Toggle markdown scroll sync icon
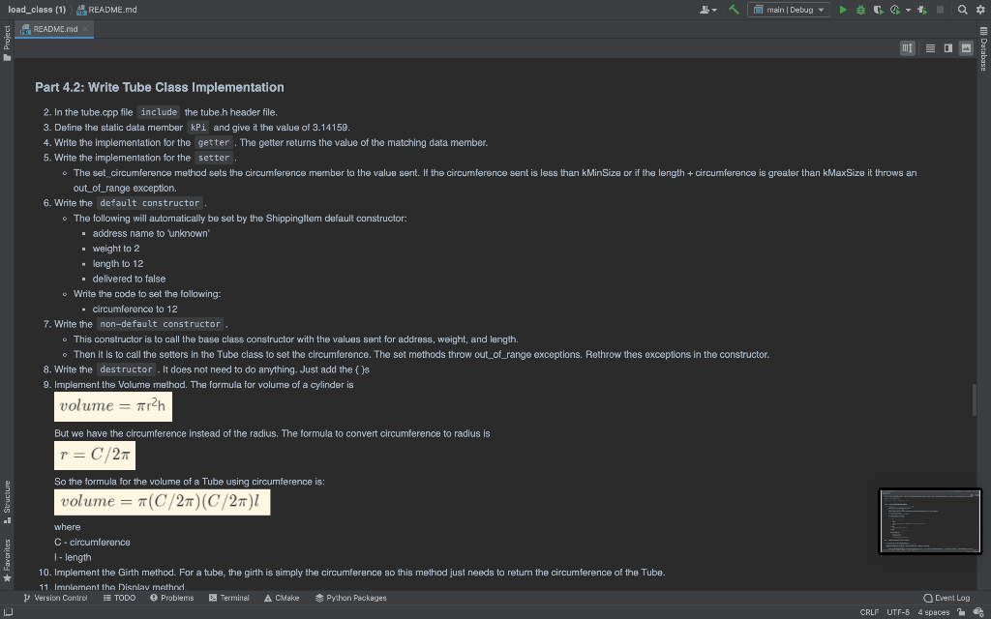The width and height of the screenshot is (991, 619). 908,48
